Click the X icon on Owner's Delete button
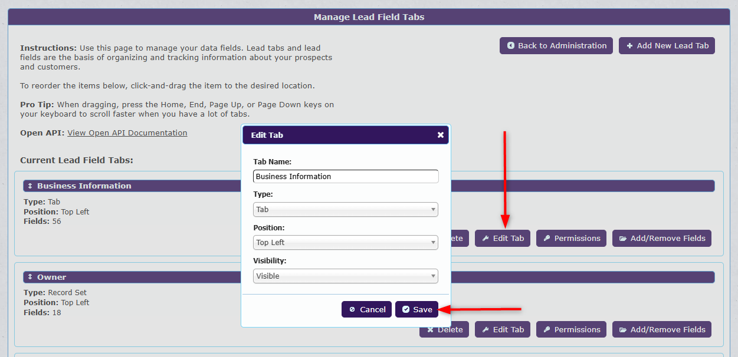Image resolution: width=738 pixels, height=357 pixels. tap(431, 329)
